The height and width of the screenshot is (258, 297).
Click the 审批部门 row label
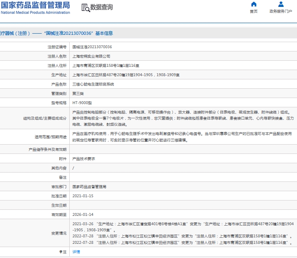[59, 187]
